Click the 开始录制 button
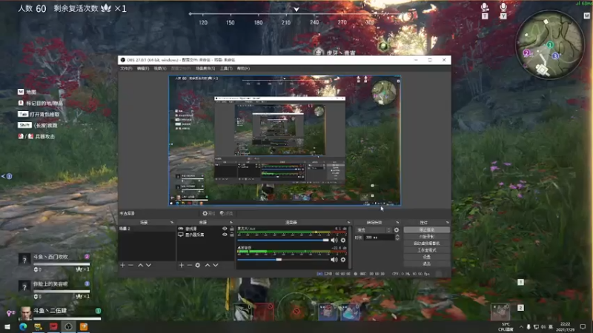Image resolution: width=593 pixels, height=333 pixels. pyautogui.click(x=427, y=236)
